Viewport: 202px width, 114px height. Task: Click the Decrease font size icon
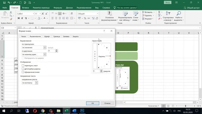pos(46,14)
